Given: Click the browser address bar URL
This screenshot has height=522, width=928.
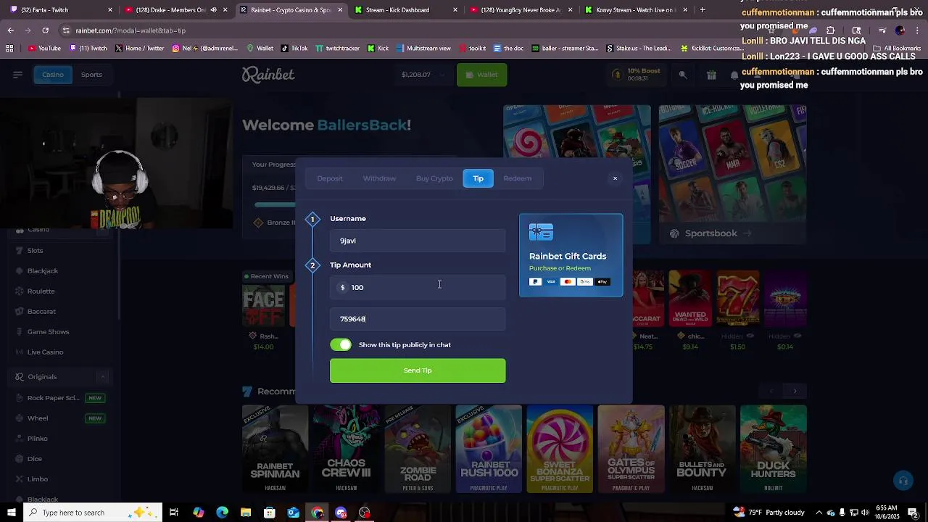Looking at the screenshot, I should pos(130,30).
